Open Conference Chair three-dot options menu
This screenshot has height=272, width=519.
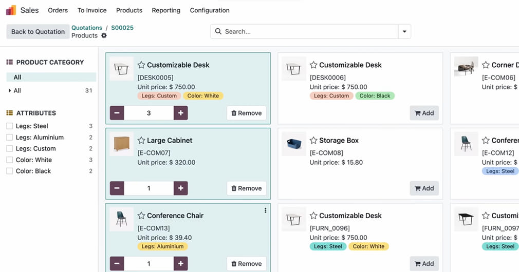[x=265, y=210]
